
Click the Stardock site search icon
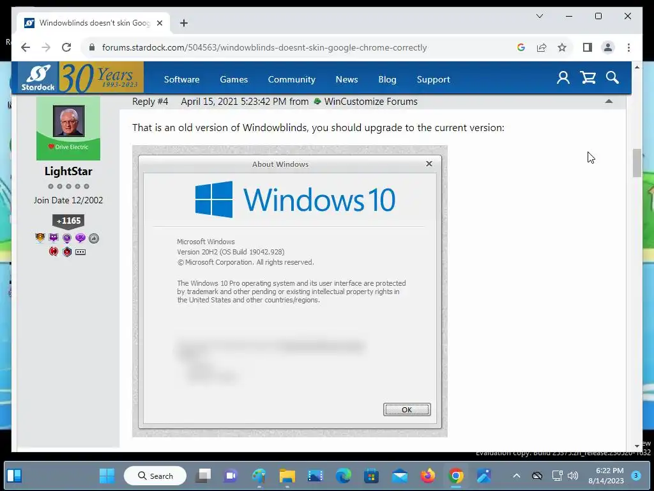(612, 77)
